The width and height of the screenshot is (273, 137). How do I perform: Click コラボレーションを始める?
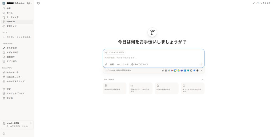pos(17,37)
